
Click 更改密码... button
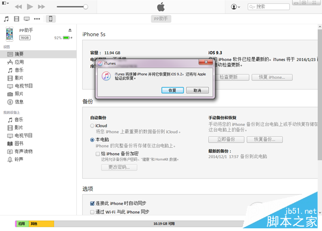(x=119, y=167)
